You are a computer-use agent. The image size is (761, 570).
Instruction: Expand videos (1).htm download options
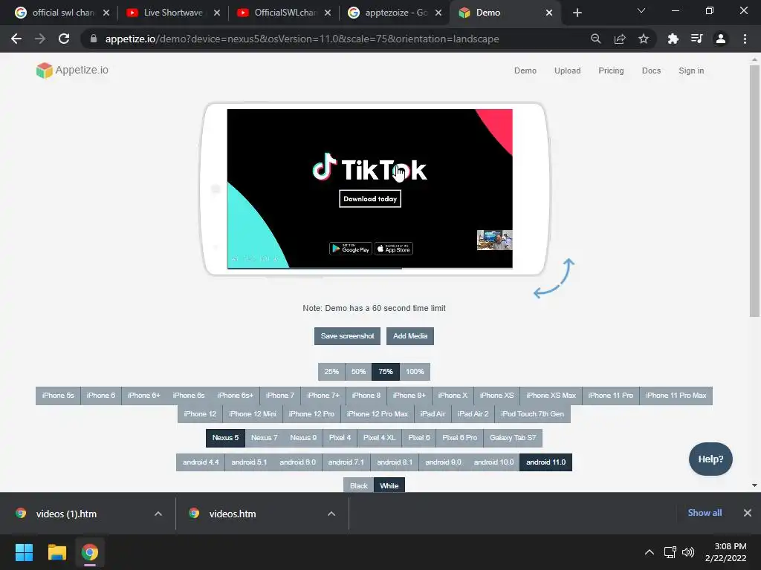click(158, 514)
